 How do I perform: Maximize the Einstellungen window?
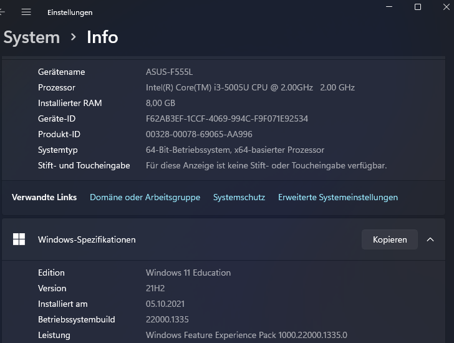coord(418,7)
